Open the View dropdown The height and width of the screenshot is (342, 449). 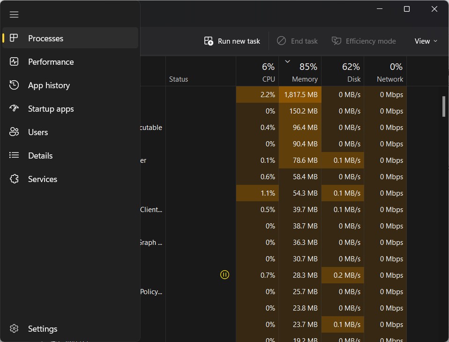coord(426,41)
